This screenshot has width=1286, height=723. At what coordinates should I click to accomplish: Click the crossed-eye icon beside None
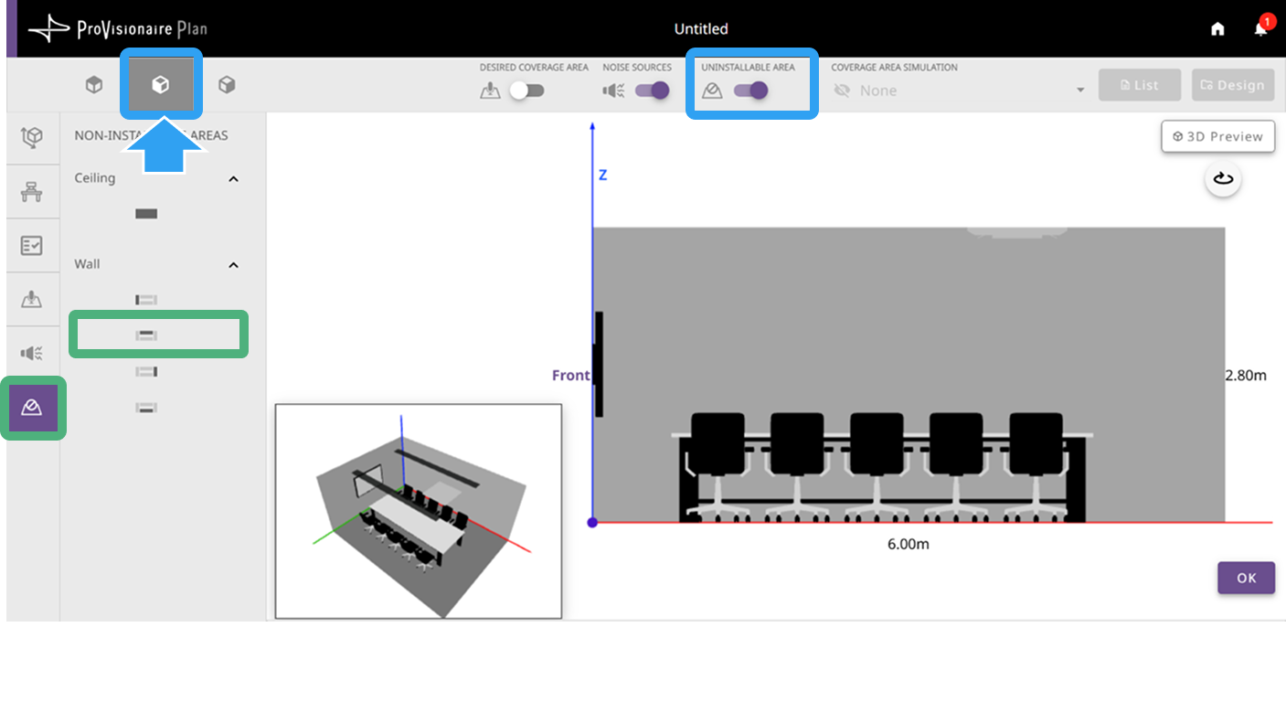(x=842, y=90)
